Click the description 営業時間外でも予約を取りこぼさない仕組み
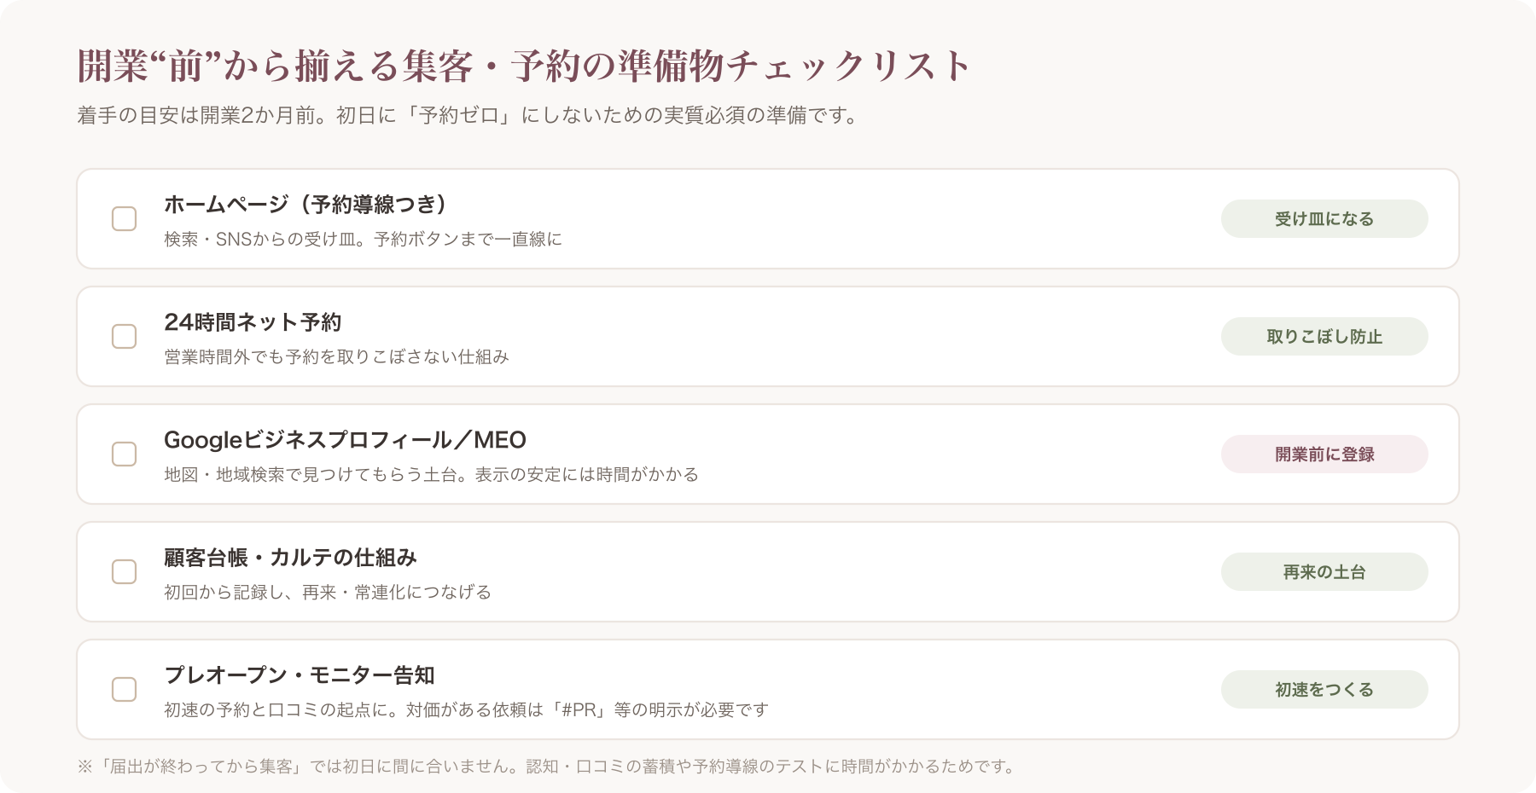The height and width of the screenshot is (793, 1536). tap(336, 356)
